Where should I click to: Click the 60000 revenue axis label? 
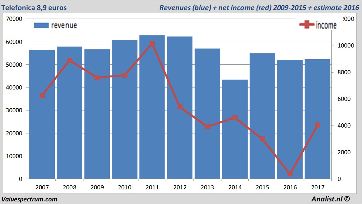14,42
